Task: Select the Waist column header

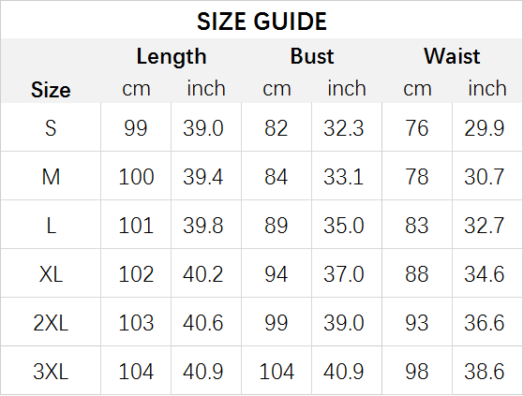Action: tap(453, 56)
